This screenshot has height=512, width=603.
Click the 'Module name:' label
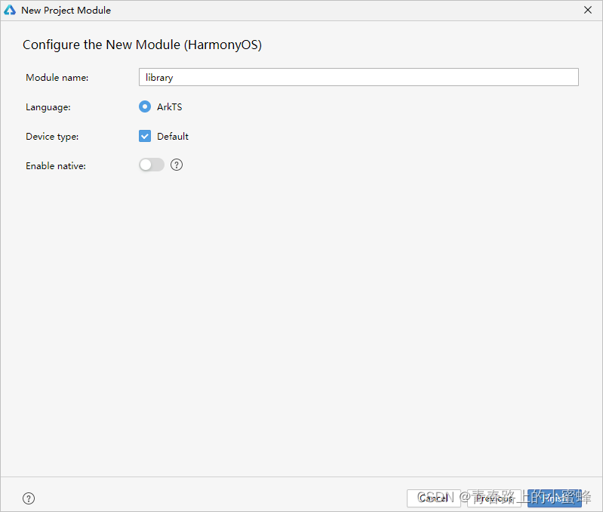57,78
